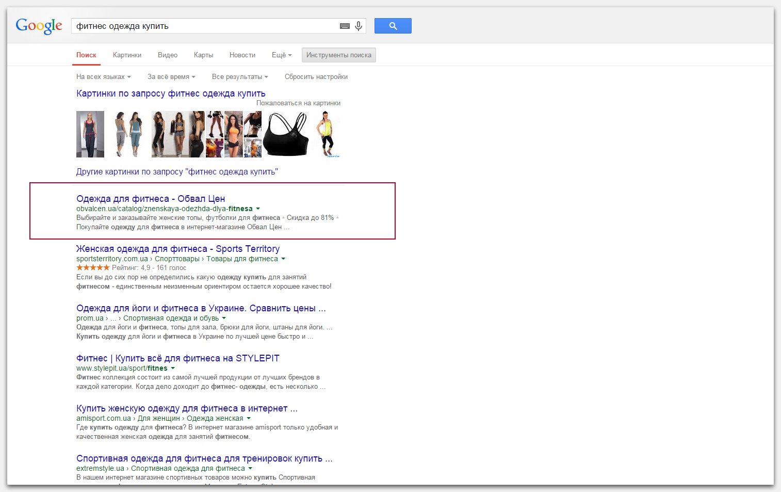Expand arrow next to obvalcen.ua URL

coord(258,209)
